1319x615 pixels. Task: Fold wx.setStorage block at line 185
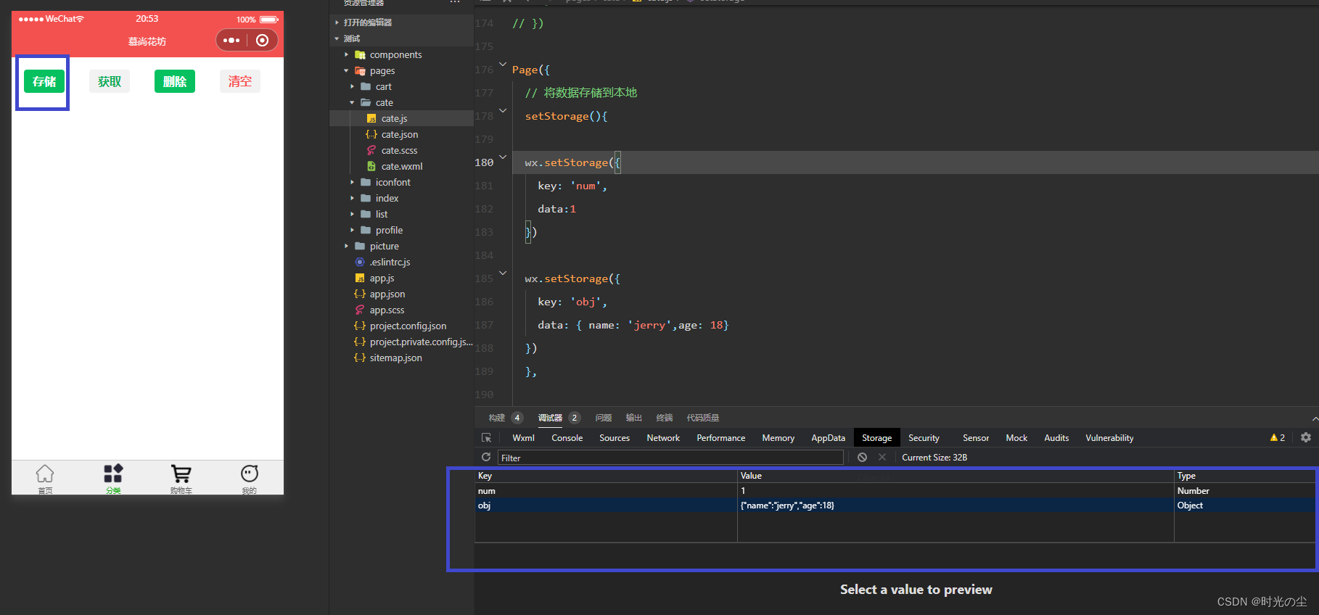[x=503, y=273]
